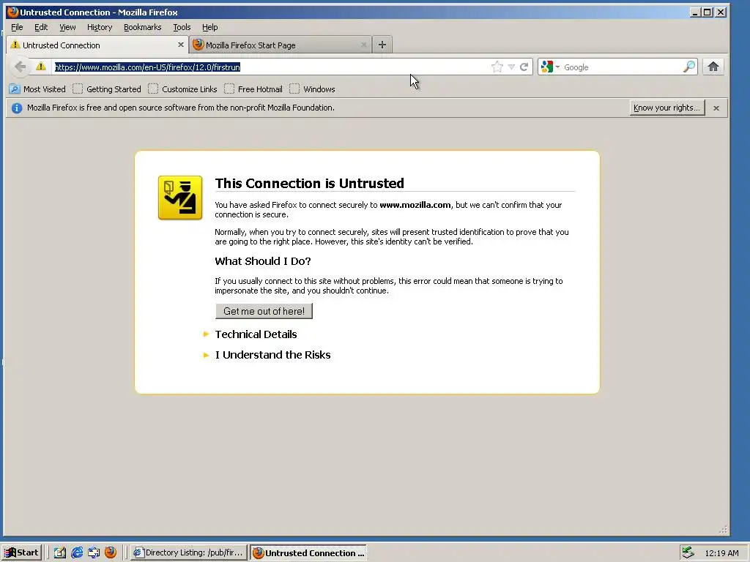Maximize the Firefox window
This screenshot has width=750, height=562.
tap(708, 12)
